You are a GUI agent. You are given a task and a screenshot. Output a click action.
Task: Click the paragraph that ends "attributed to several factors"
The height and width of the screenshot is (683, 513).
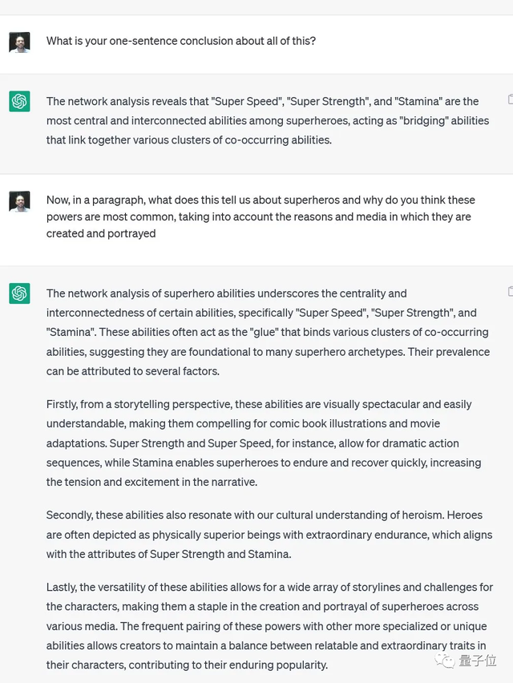(x=266, y=332)
